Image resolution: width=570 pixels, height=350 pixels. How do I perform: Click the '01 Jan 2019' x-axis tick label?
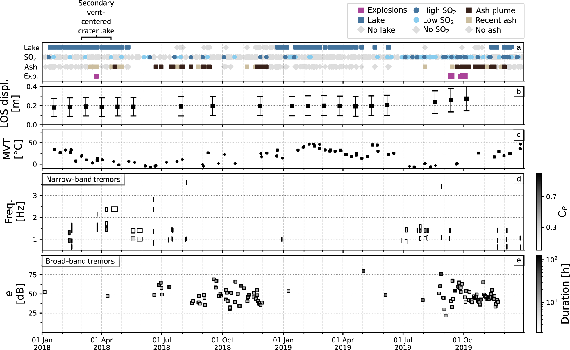283,344
